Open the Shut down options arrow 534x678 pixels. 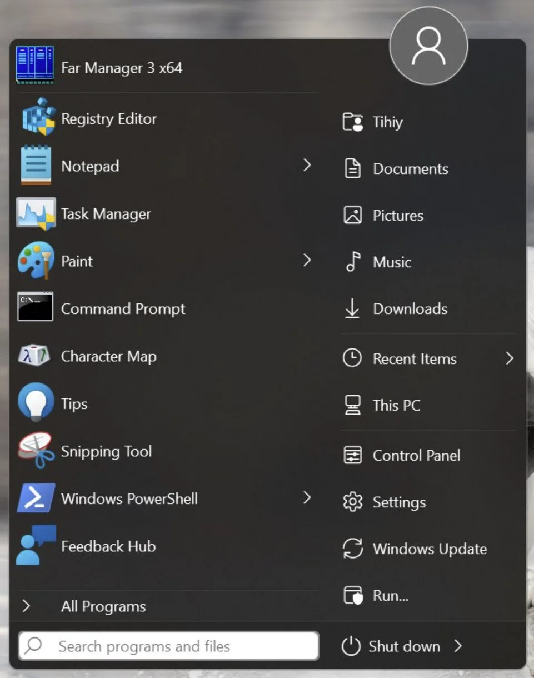[x=458, y=646]
